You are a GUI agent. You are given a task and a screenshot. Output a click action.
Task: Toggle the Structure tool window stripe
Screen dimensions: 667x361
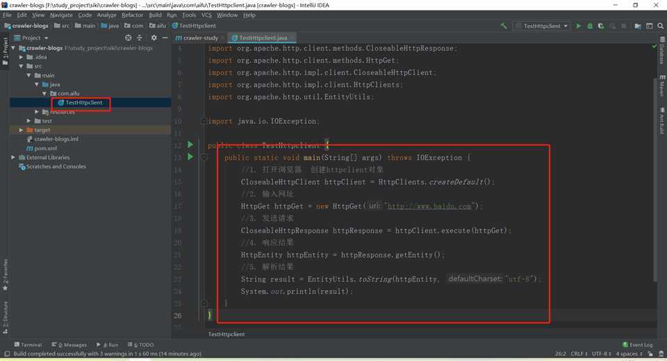pyautogui.click(x=5, y=317)
